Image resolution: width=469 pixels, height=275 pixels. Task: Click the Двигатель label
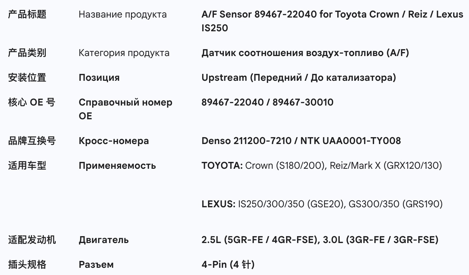[x=103, y=240]
